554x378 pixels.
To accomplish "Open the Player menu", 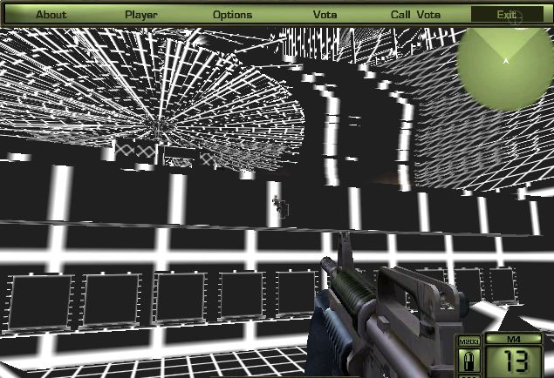I will pos(141,15).
